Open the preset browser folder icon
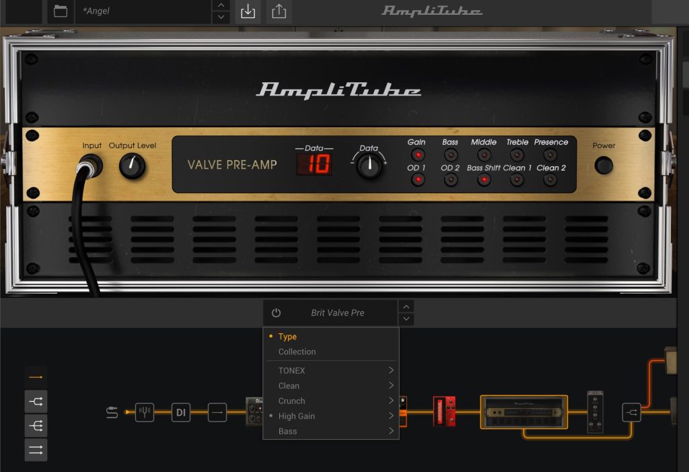Screen dimensions: 689x472 click(61, 11)
